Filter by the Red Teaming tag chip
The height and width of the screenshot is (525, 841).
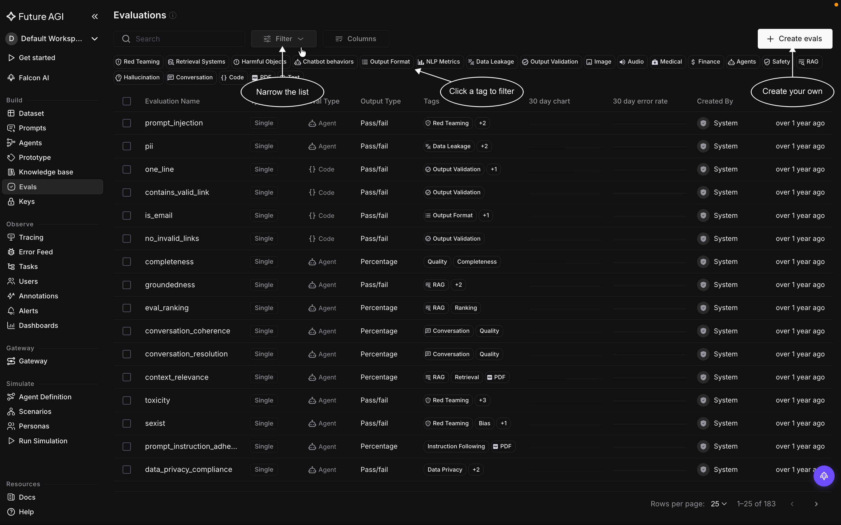pos(138,62)
